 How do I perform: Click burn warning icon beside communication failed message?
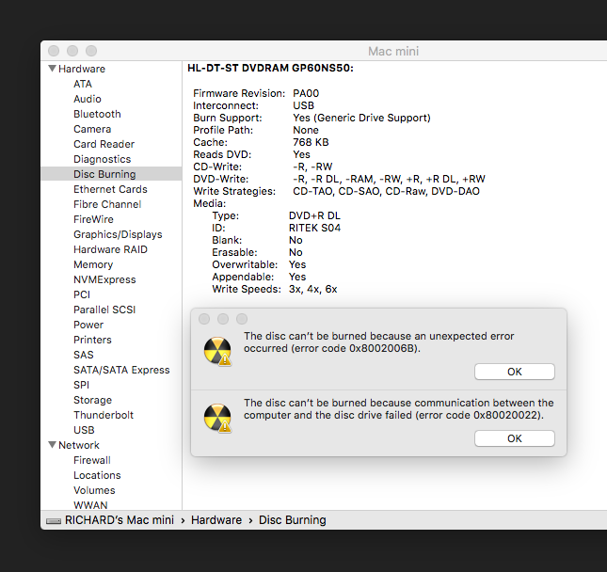pyautogui.click(x=217, y=418)
